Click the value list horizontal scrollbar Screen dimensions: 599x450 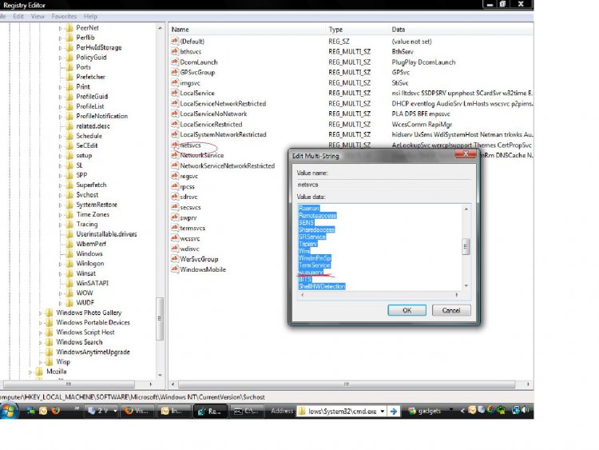click(347, 384)
